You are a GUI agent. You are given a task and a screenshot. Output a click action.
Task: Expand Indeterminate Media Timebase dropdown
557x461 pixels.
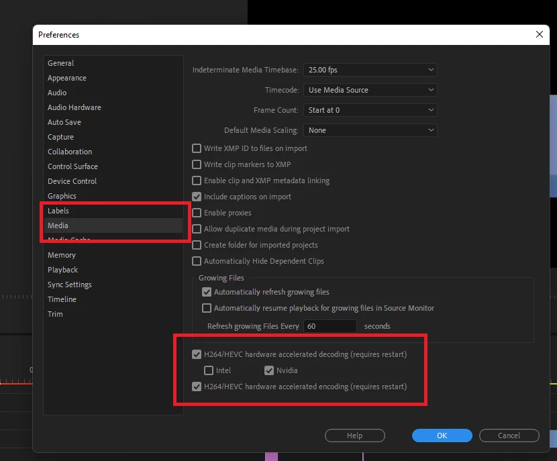tap(370, 70)
